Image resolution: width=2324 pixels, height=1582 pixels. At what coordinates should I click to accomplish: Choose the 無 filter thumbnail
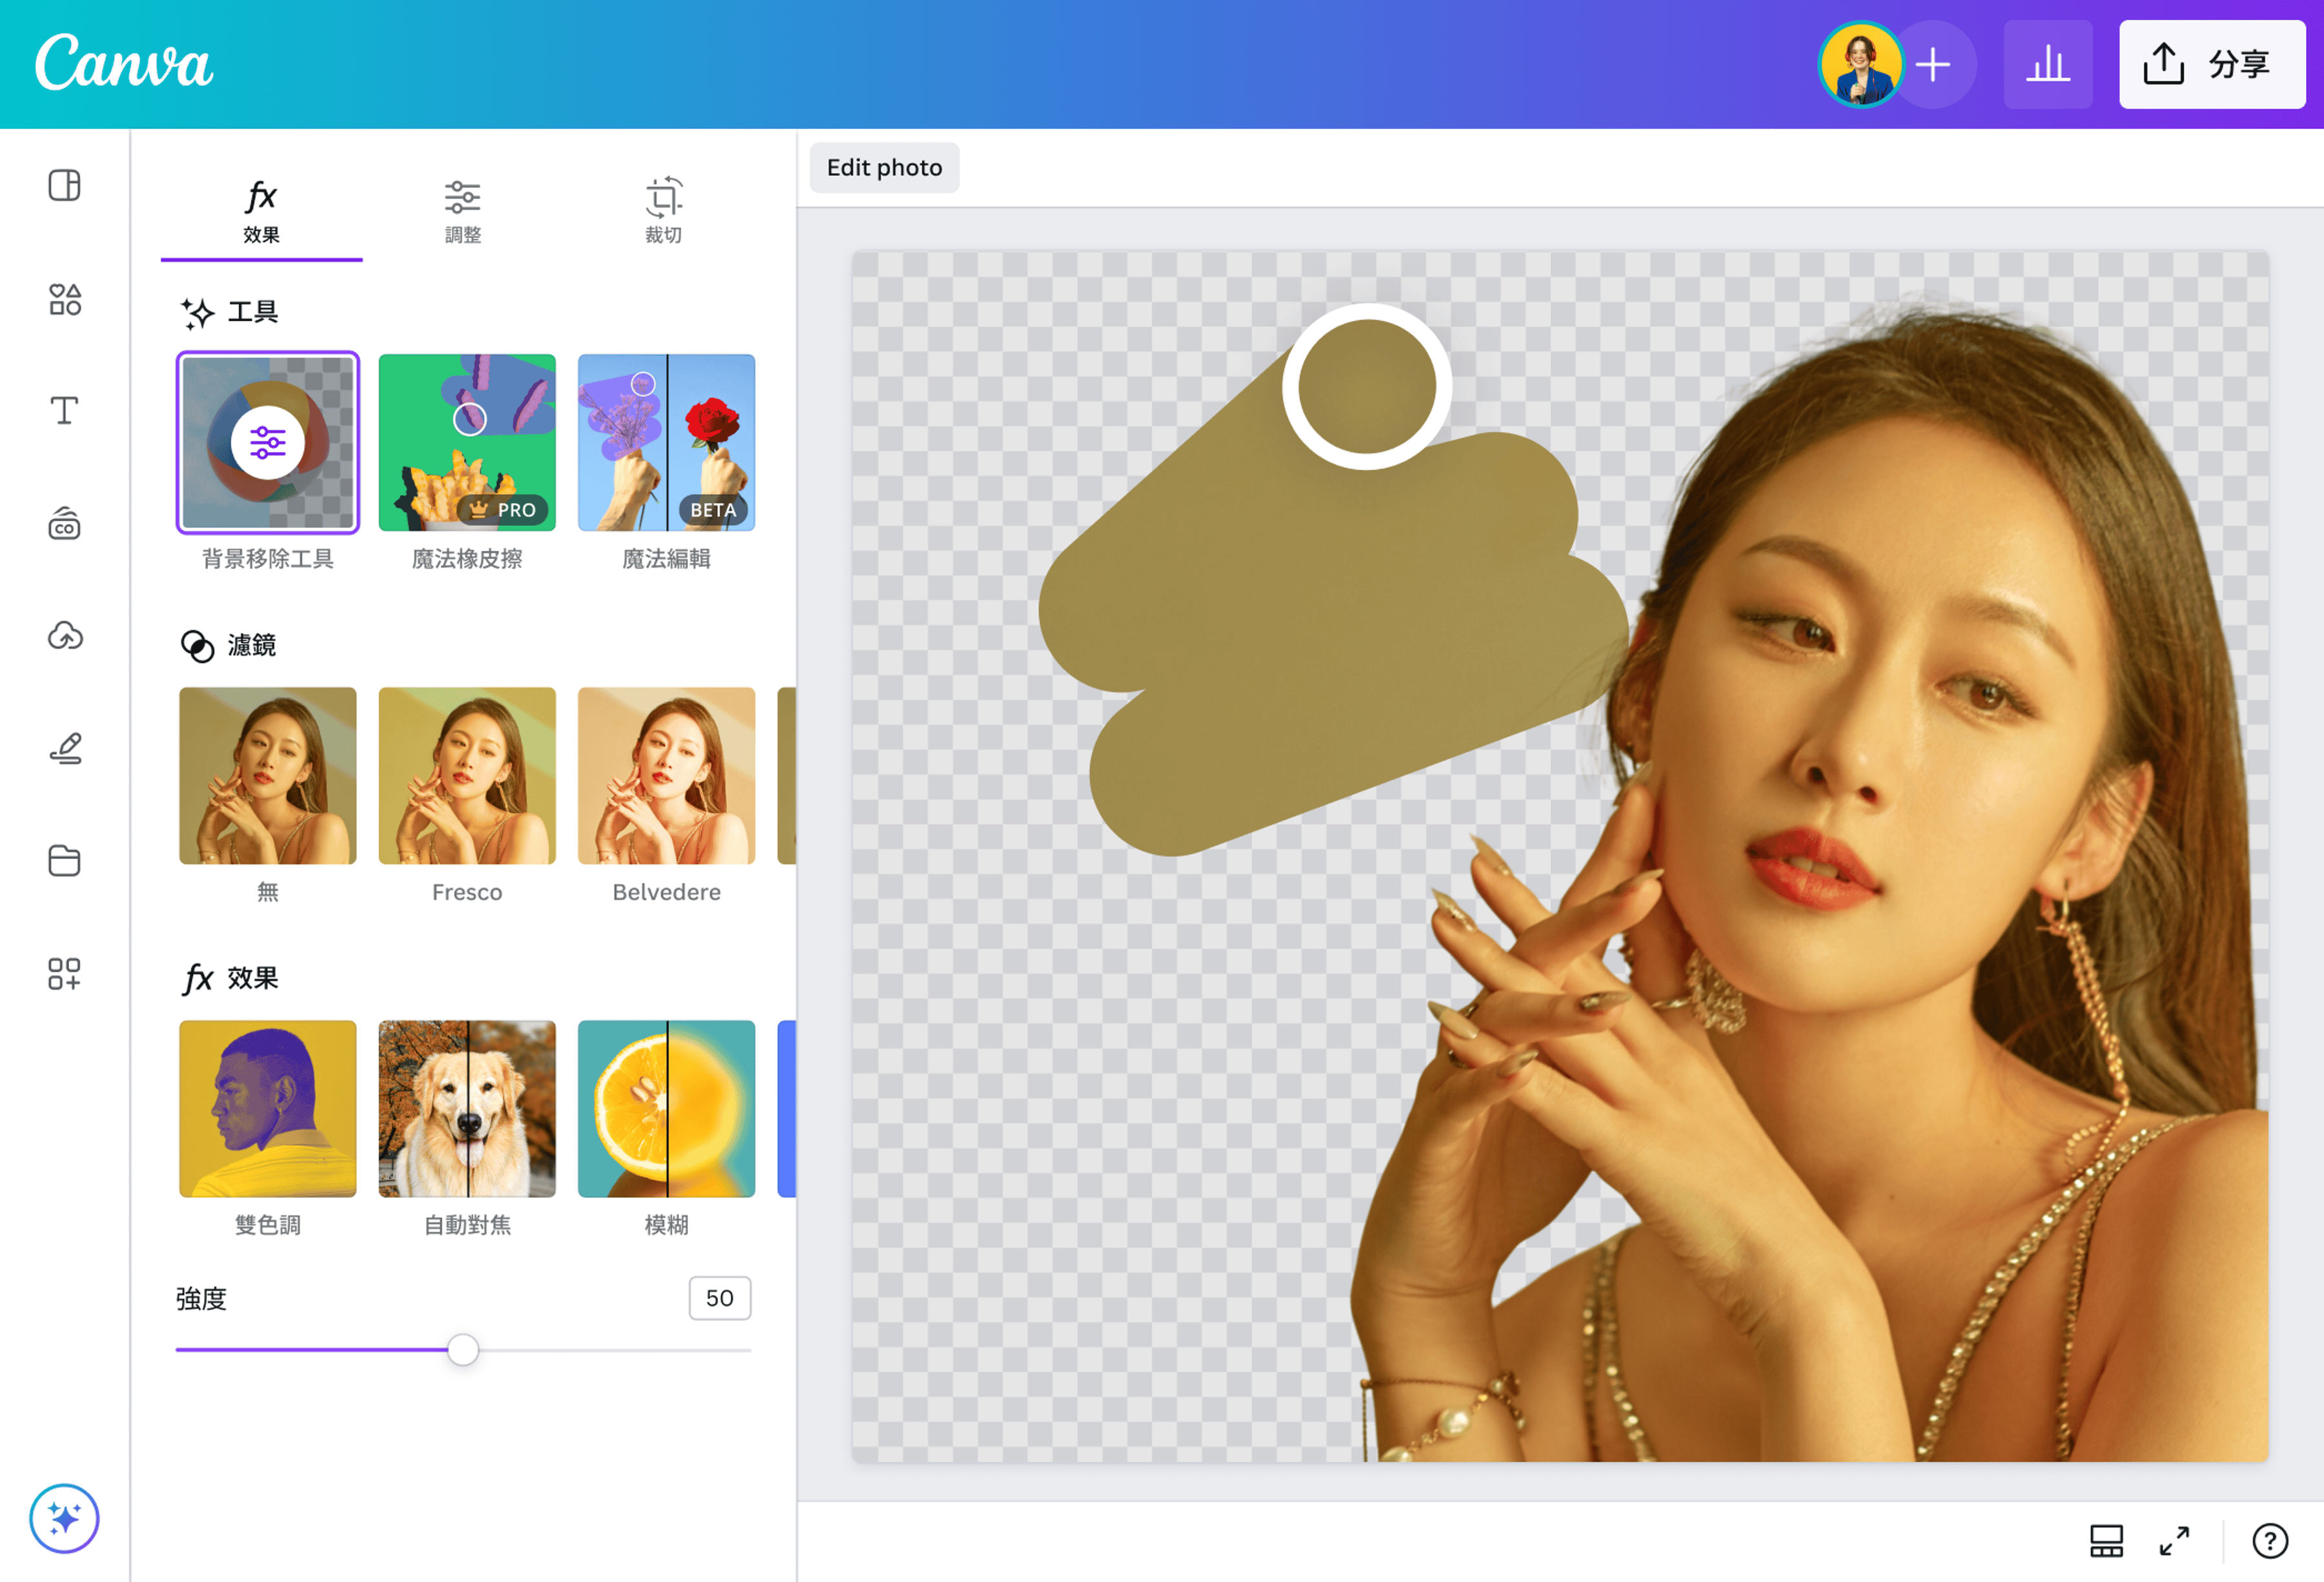pos(268,775)
